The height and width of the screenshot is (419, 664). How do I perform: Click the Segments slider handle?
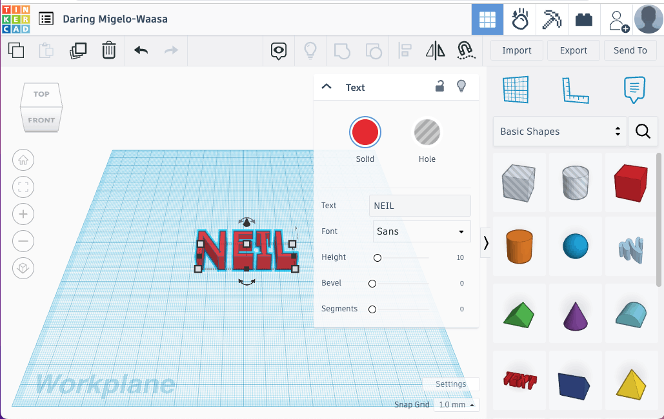click(x=372, y=309)
